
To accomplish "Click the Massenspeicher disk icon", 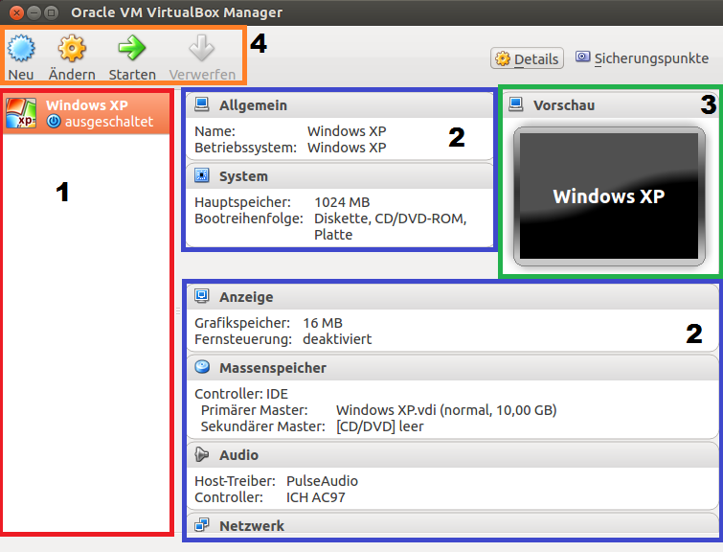I will 201,367.
